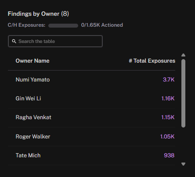Click the 938 exposures value

[169, 156]
